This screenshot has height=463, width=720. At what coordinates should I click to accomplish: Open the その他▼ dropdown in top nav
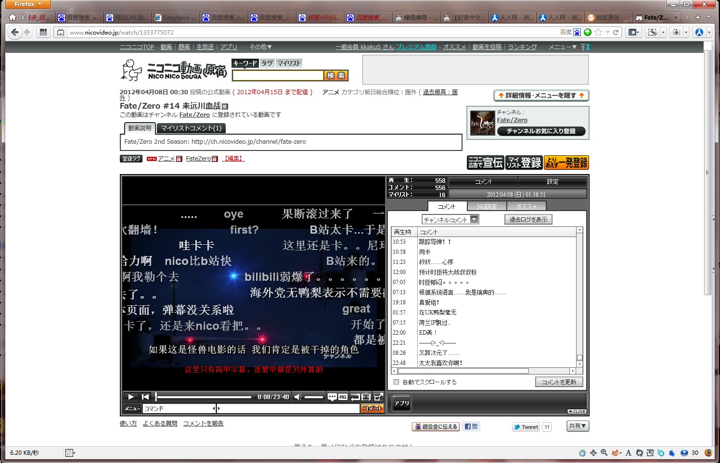pyautogui.click(x=261, y=47)
